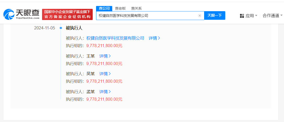The image size is (284, 122).
Task: Click the name 王某
Action: tap(91, 56)
